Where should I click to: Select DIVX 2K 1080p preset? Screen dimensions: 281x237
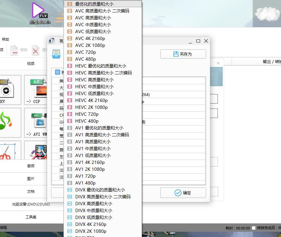click(x=103, y=231)
